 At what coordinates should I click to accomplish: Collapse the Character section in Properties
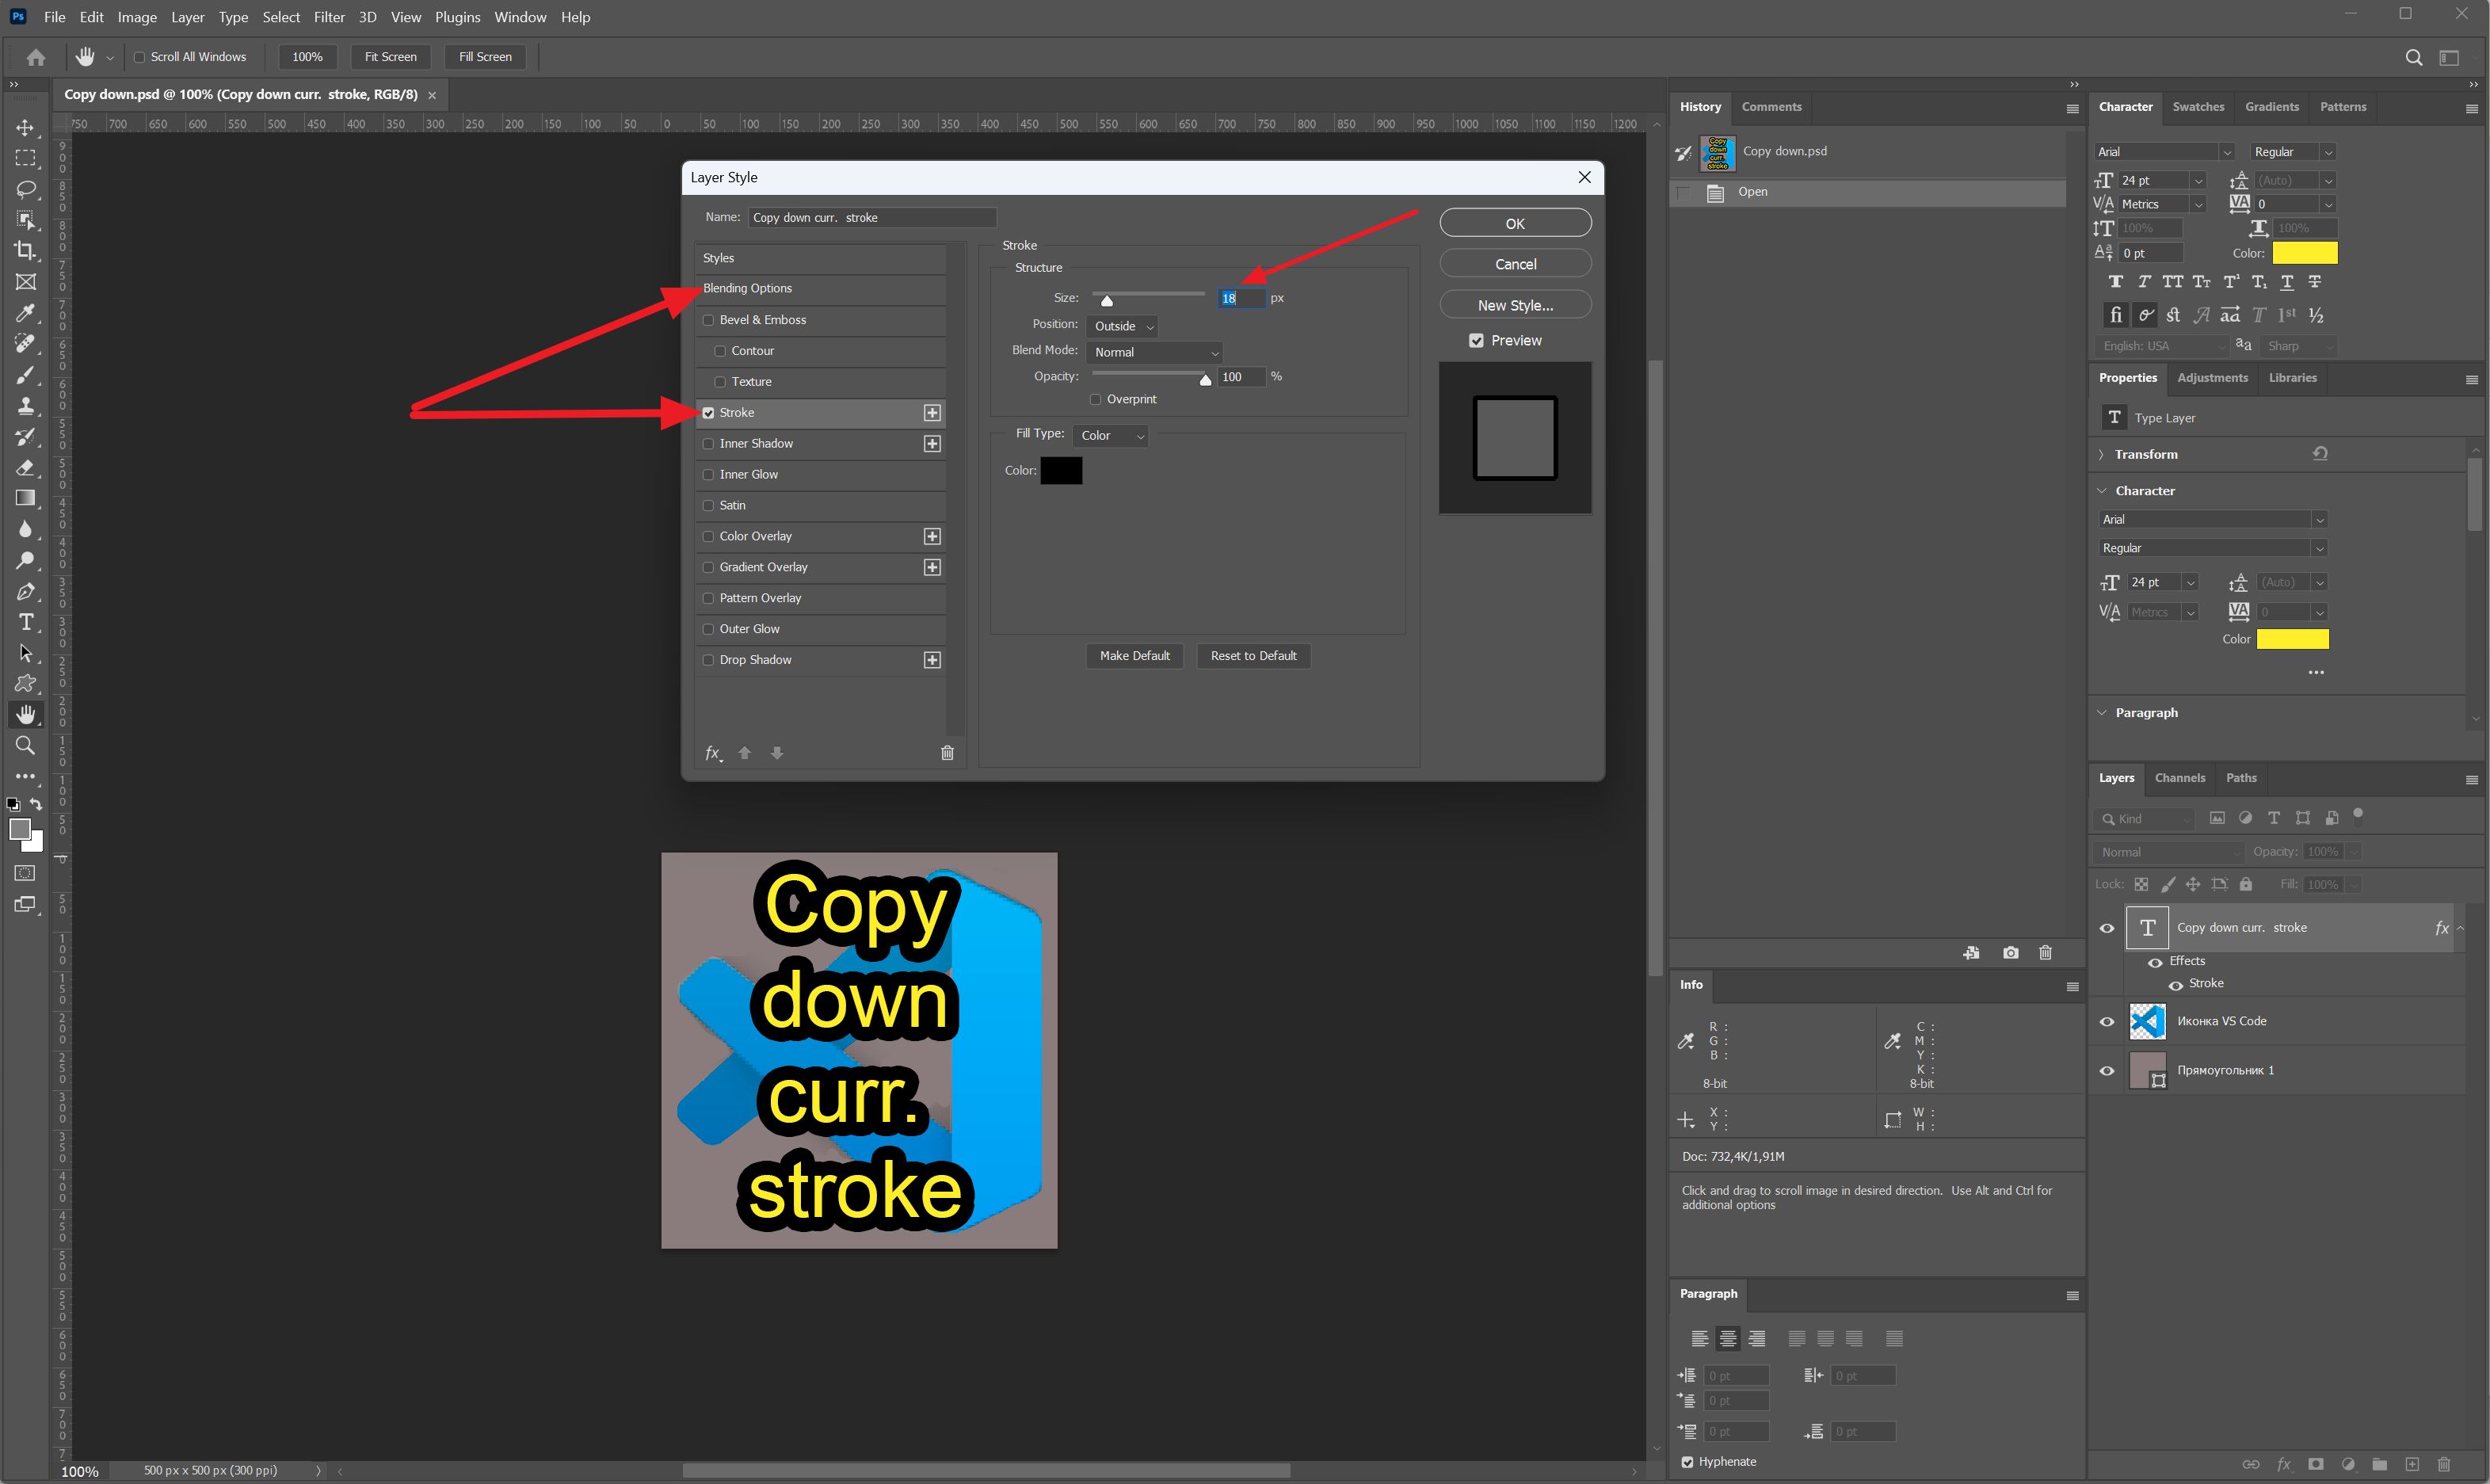(2102, 491)
